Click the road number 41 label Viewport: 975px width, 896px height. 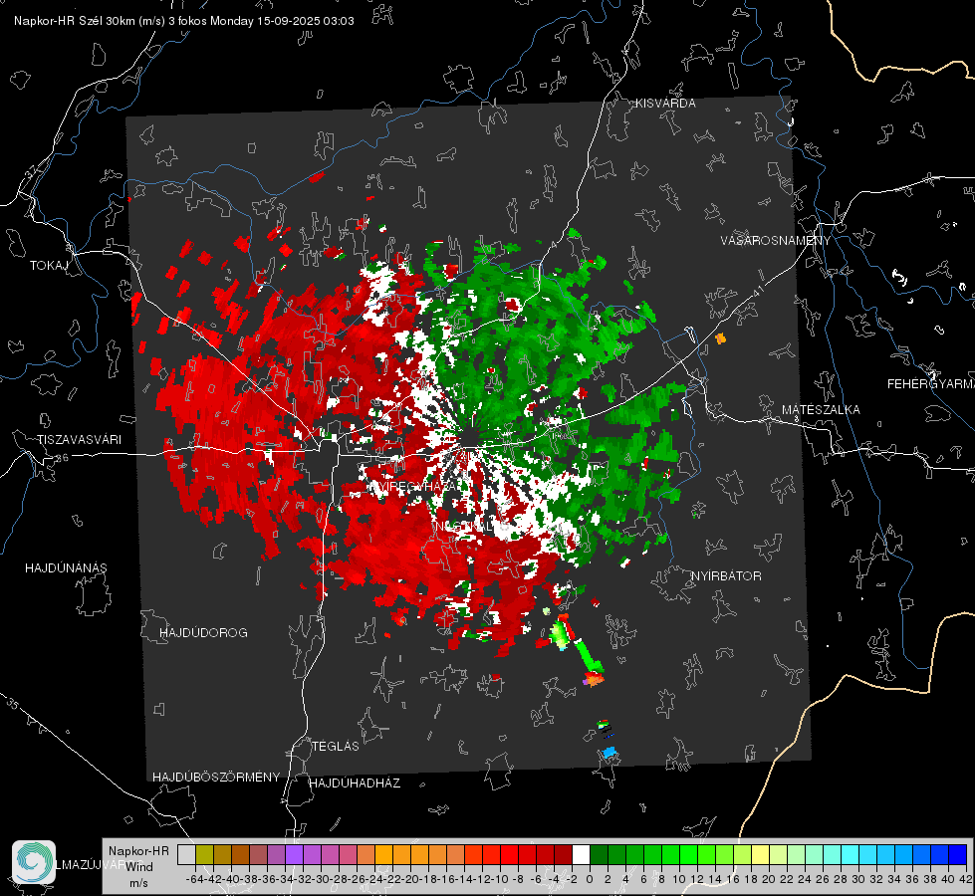click(757, 291)
